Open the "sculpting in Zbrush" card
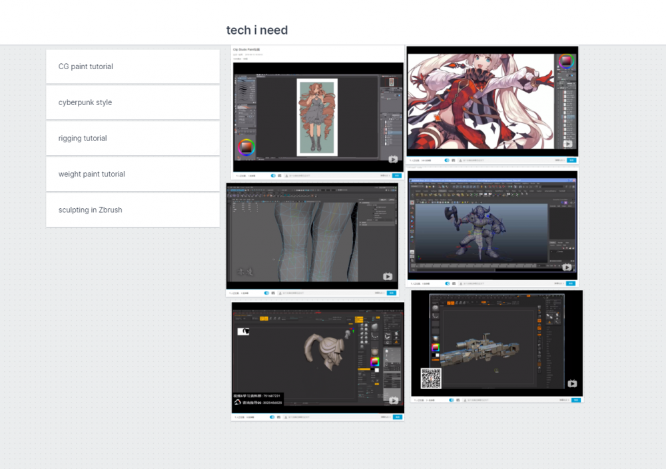 [133, 210]
